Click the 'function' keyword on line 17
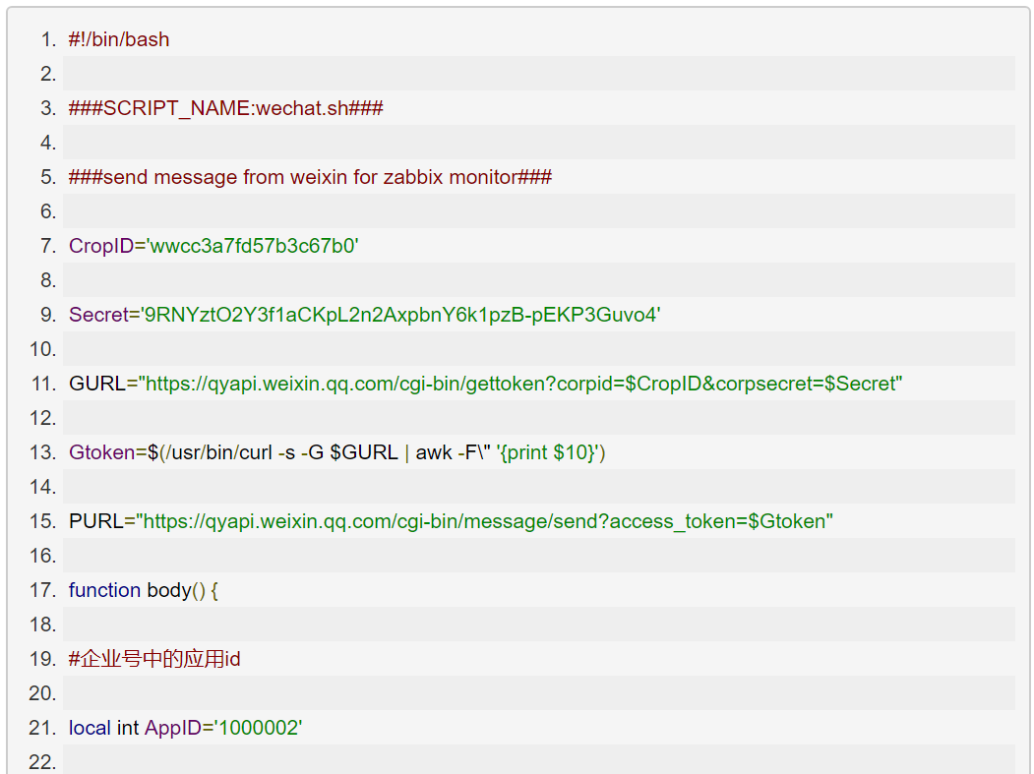Viewport: 1034px width, 774px height. pyautogui.click(x=104, y=590)
